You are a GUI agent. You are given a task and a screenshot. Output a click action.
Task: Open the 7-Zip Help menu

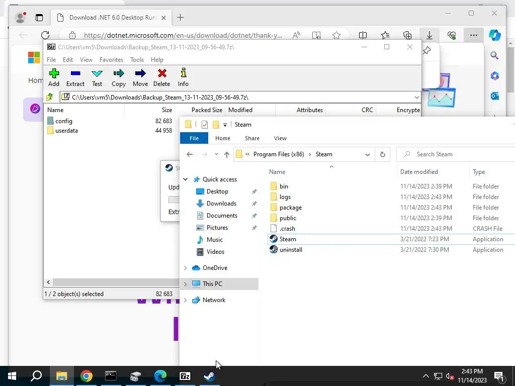pos(157,60)
